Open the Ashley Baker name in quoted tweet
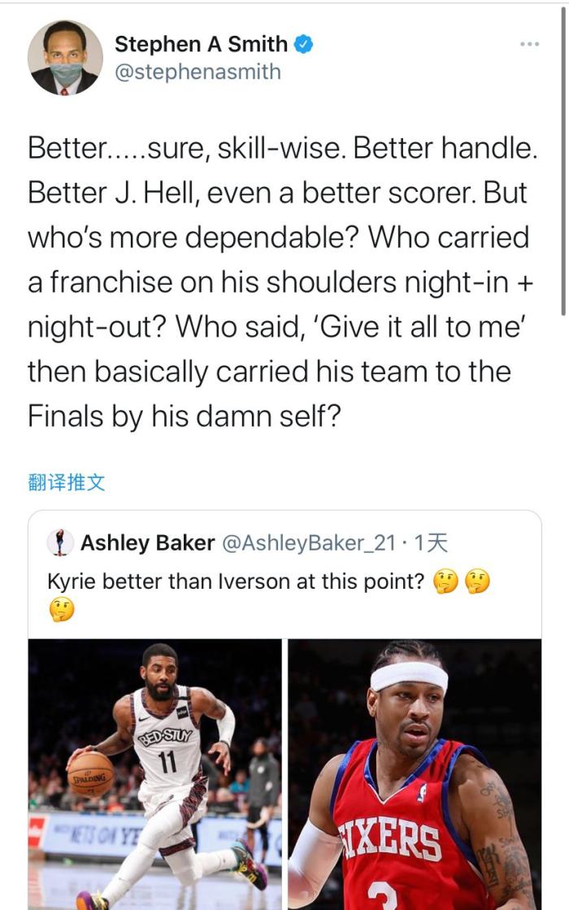Viewport: 569px width, 910px height. [x=147, y=542]
